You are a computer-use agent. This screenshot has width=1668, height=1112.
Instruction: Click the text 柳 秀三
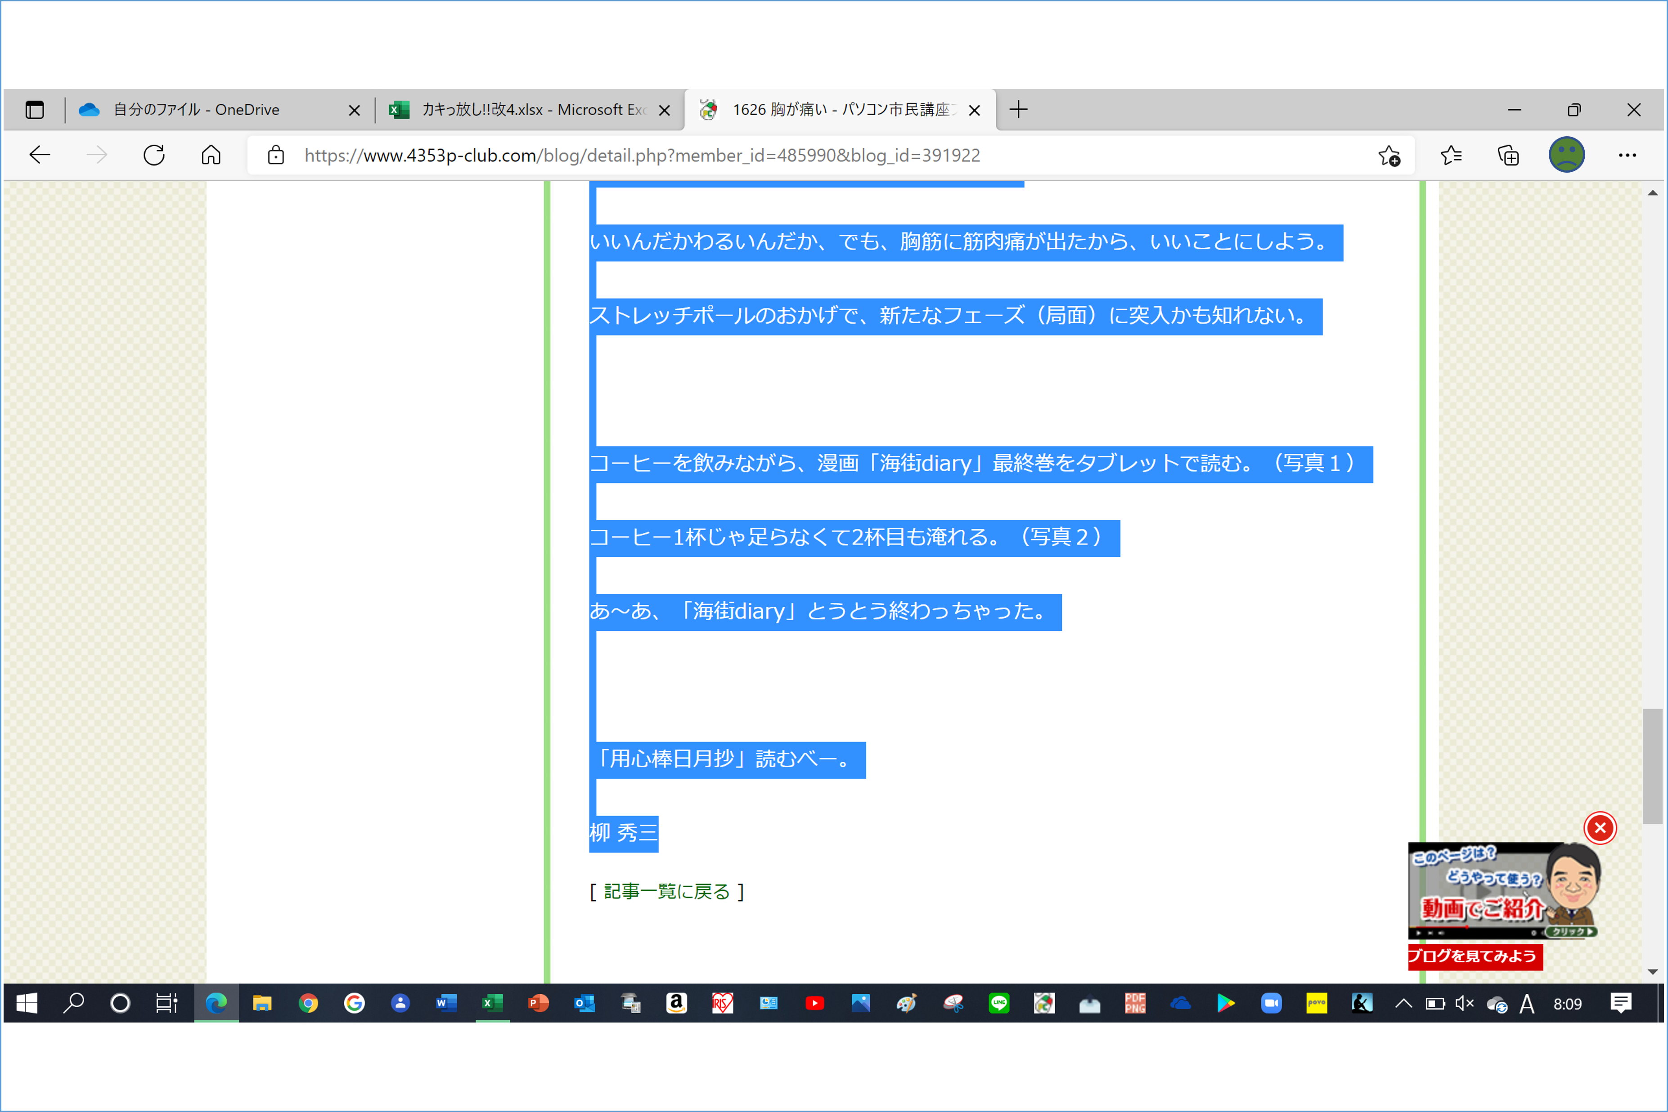click(624, 833)
